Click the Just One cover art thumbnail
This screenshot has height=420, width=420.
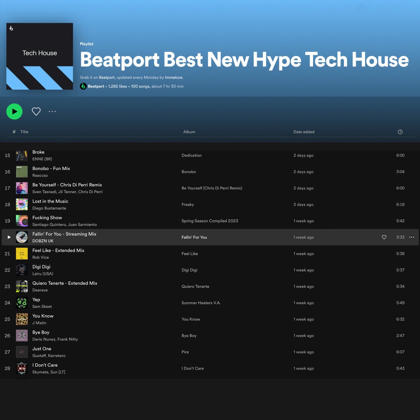click(x=22, y=352)
